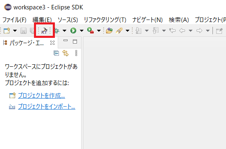Open the ナビゲート(N) menu
Screen dimensions: 226x149
coord(147,20)
